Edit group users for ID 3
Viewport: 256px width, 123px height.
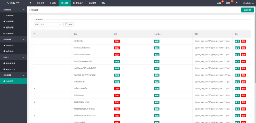(157, 48)
